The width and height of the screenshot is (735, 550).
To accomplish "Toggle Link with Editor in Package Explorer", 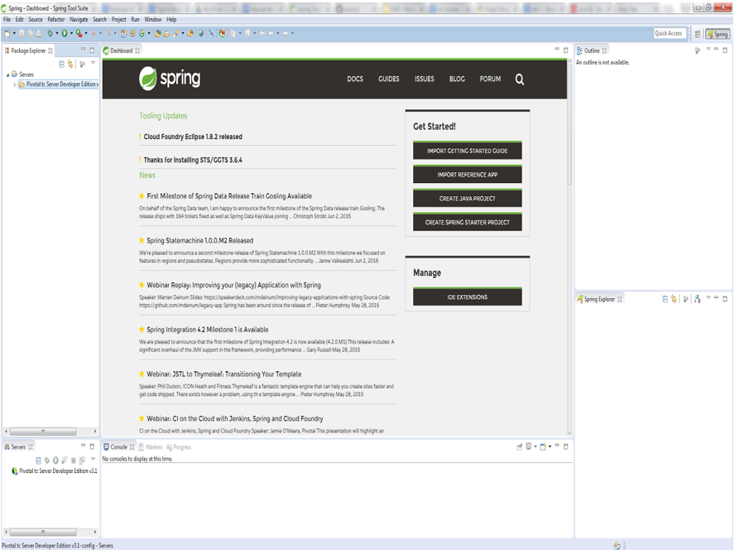I will [70, 64].
